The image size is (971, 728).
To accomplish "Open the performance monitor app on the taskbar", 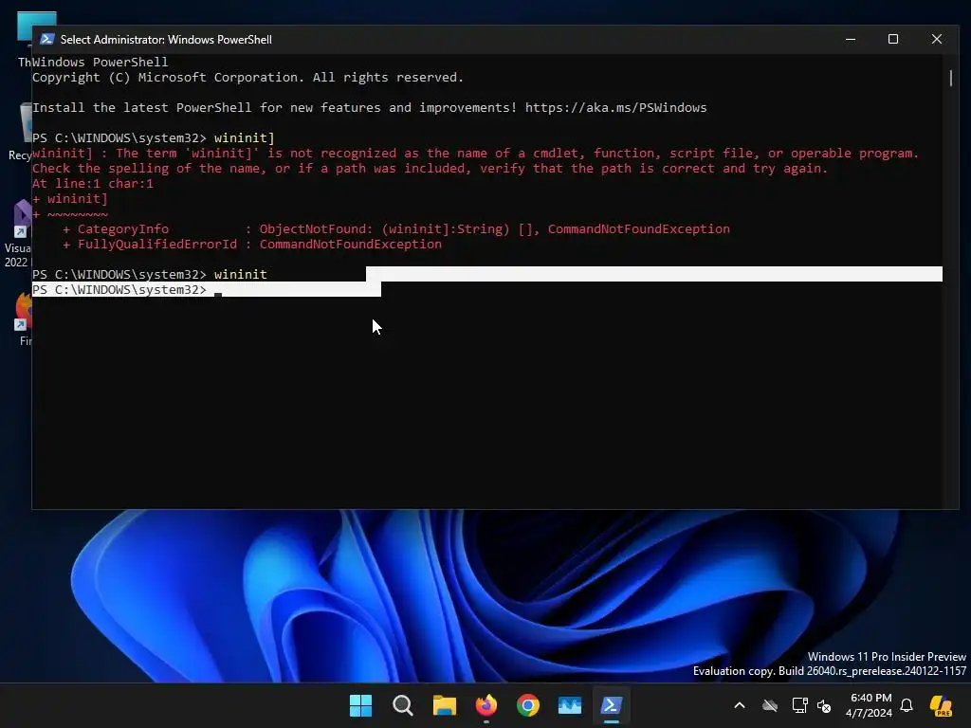I will [x=570, y=705].
